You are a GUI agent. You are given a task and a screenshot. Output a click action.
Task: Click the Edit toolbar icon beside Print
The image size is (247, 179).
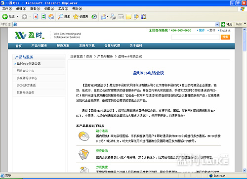[121, 17]
